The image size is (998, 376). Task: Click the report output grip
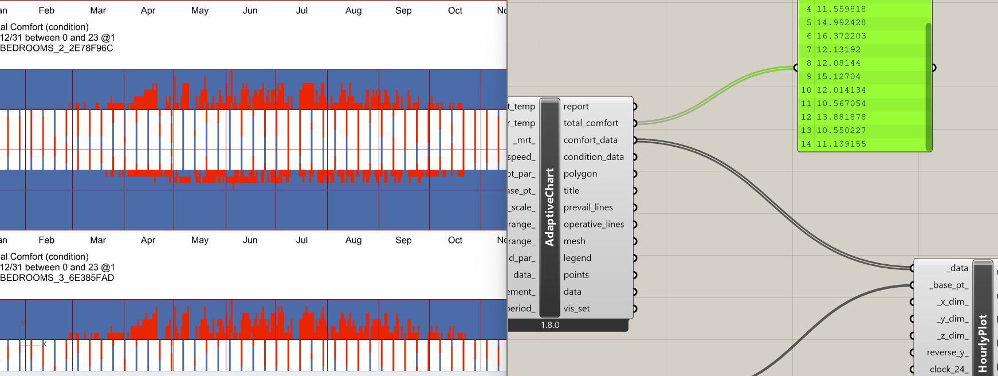click(x=635, y=107)
